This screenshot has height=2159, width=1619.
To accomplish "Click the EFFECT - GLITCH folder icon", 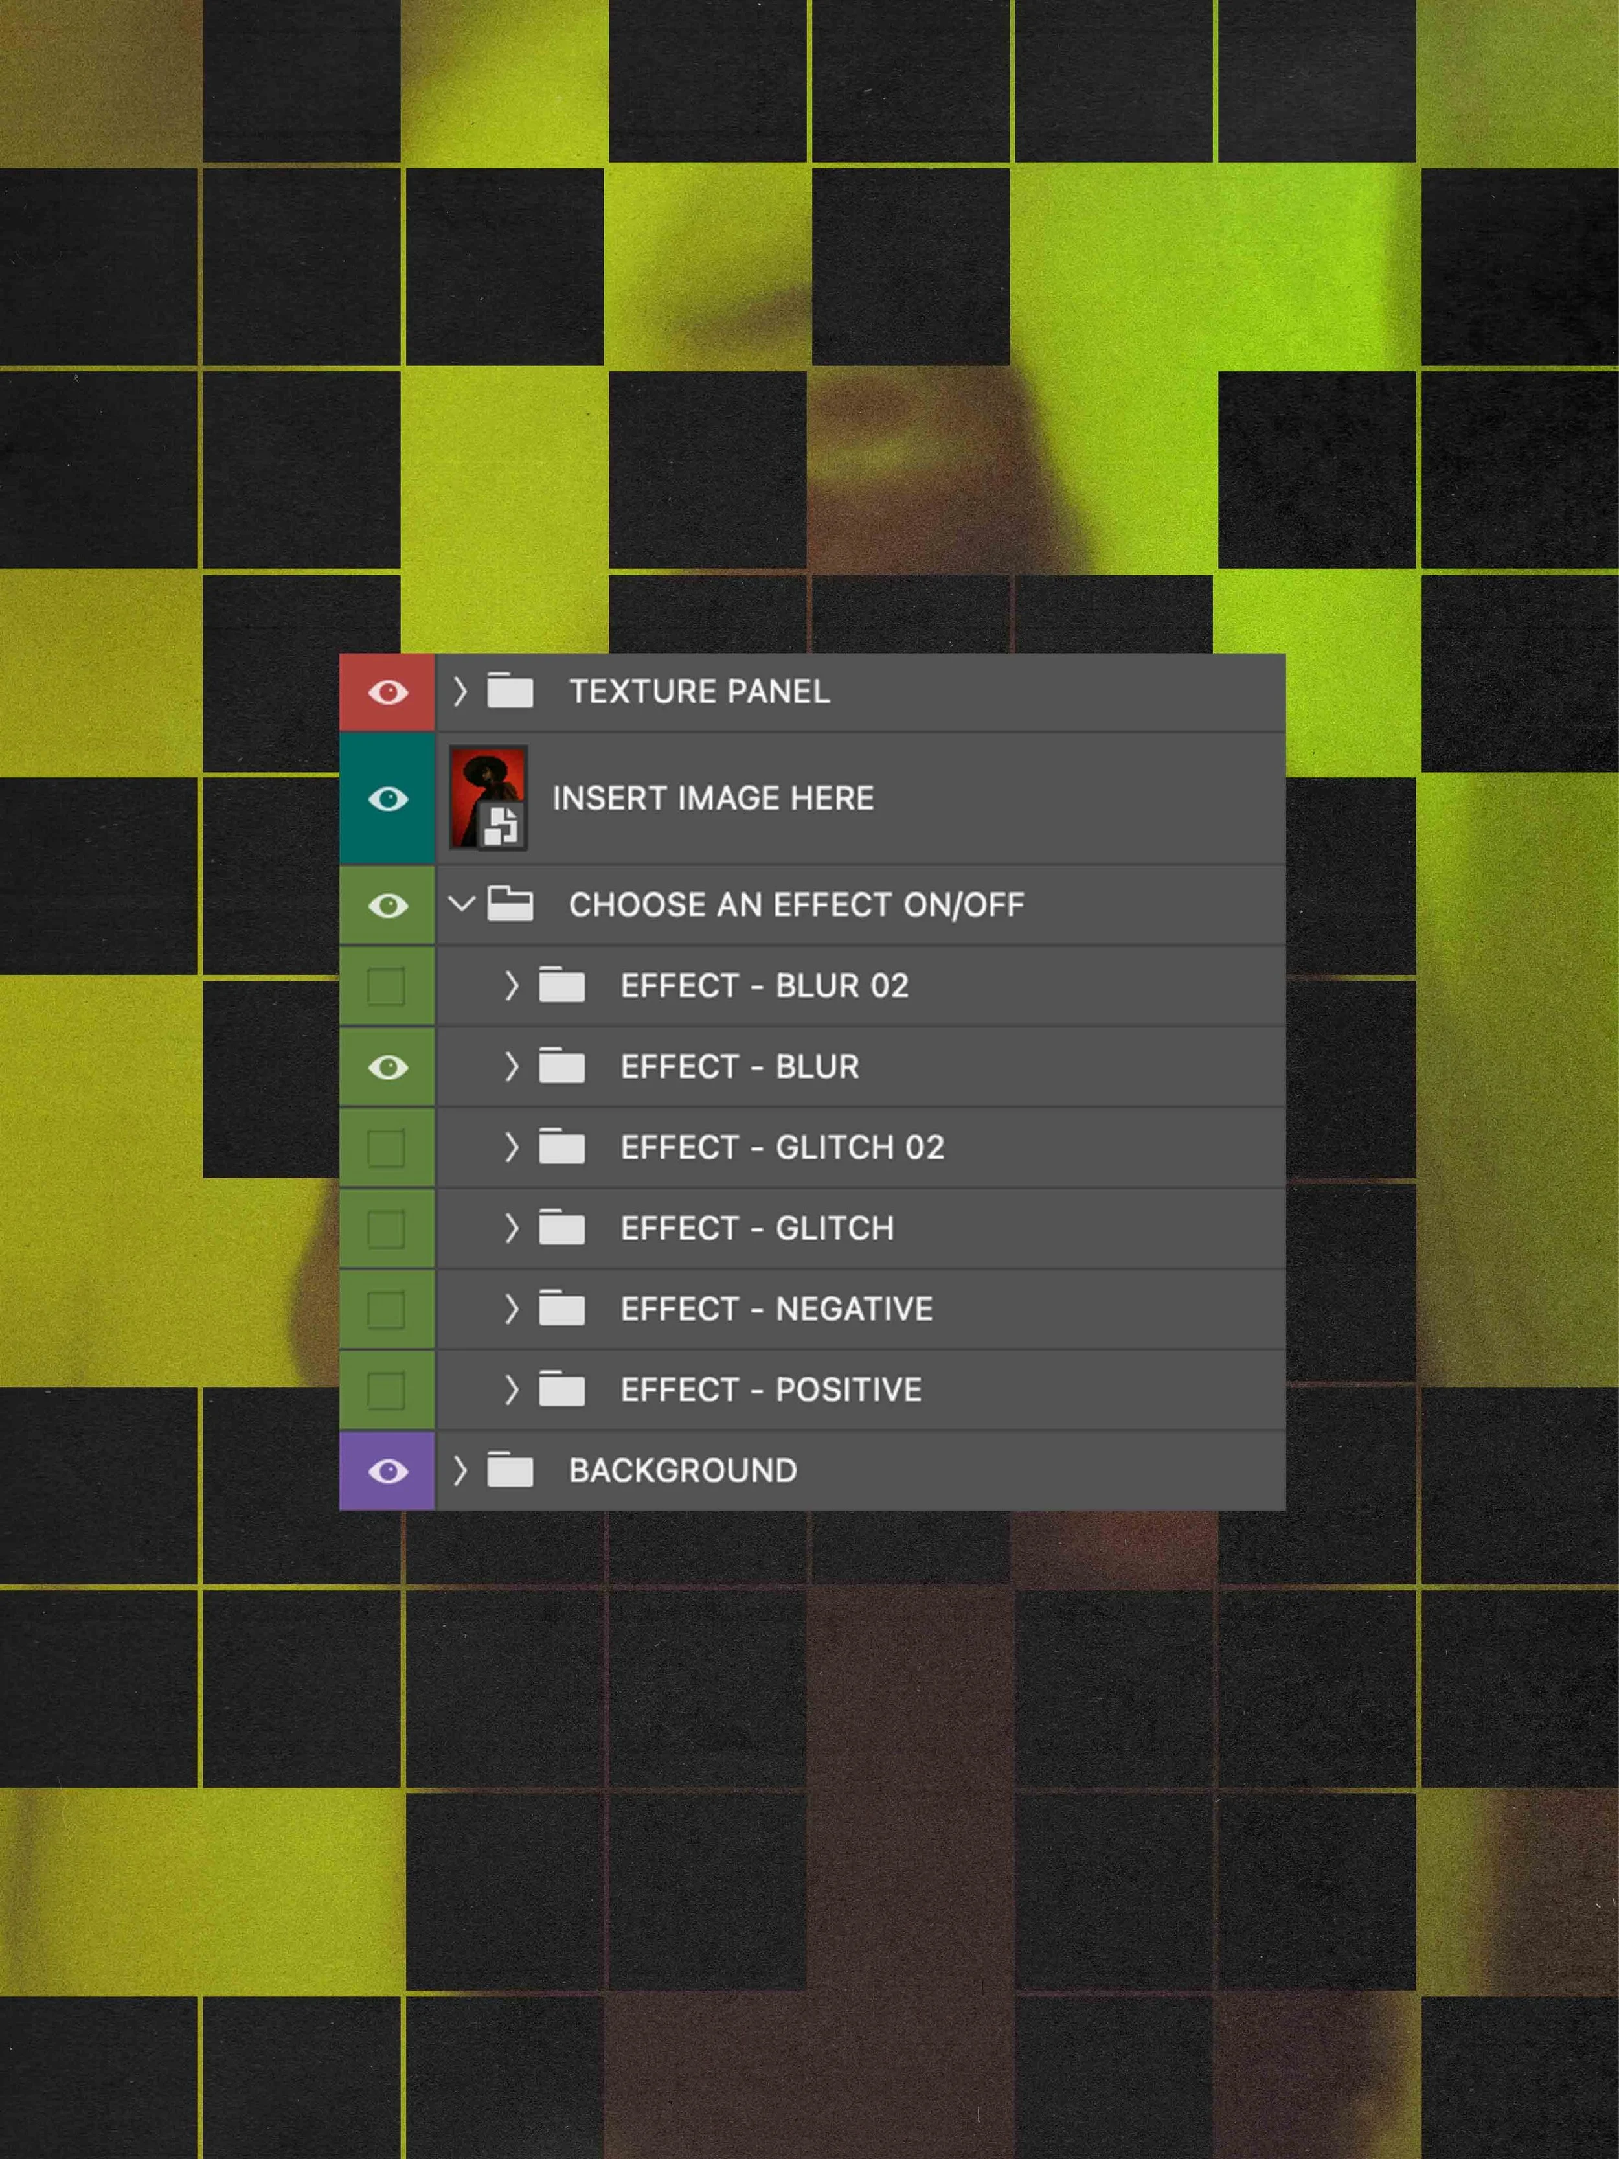I will tap(562, 1227).
